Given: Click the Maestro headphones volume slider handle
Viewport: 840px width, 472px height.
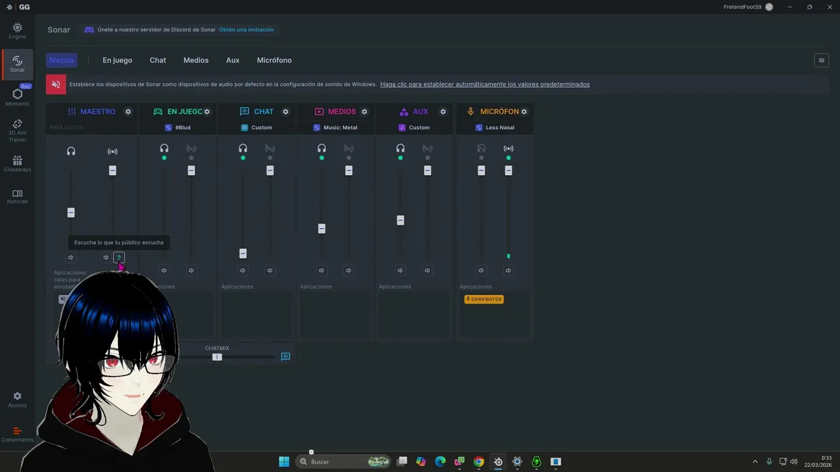Looking at the screenshot, I should (71, 212).
